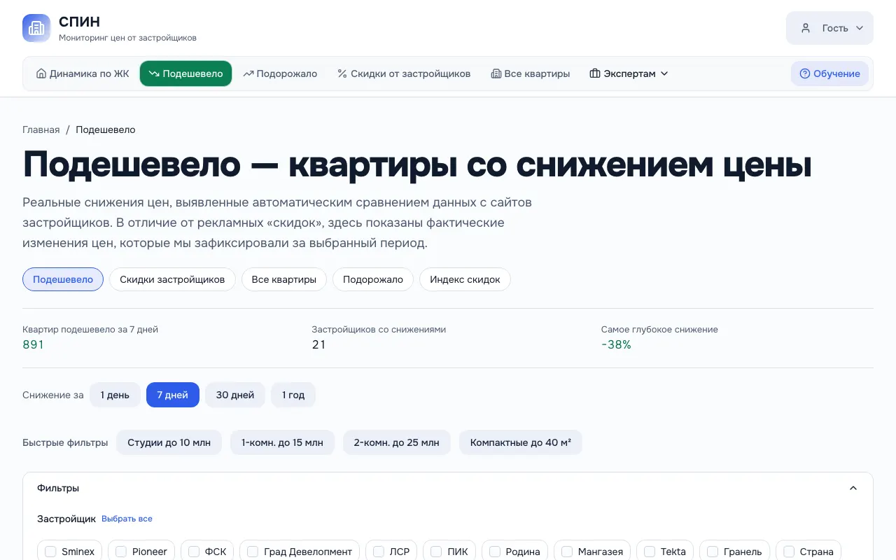Viewport: 896px width, 560px height.
Task: Open the Динамика по ЖК nav item
Action: 83,73
